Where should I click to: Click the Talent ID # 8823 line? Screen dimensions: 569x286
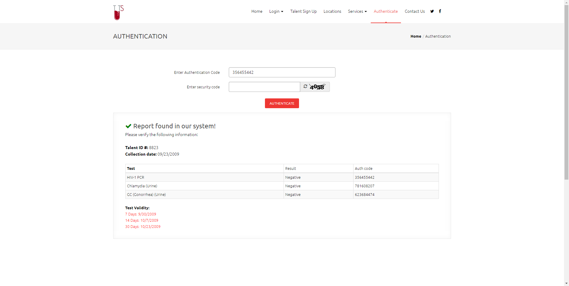point(142,148)
